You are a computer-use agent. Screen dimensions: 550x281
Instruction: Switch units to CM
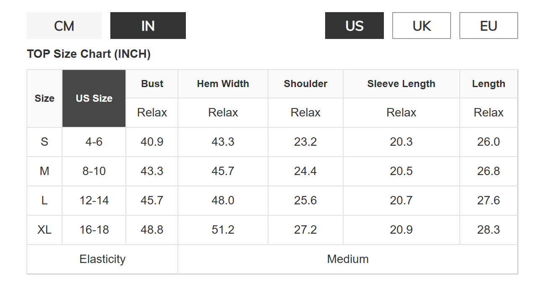coord(64,26)
